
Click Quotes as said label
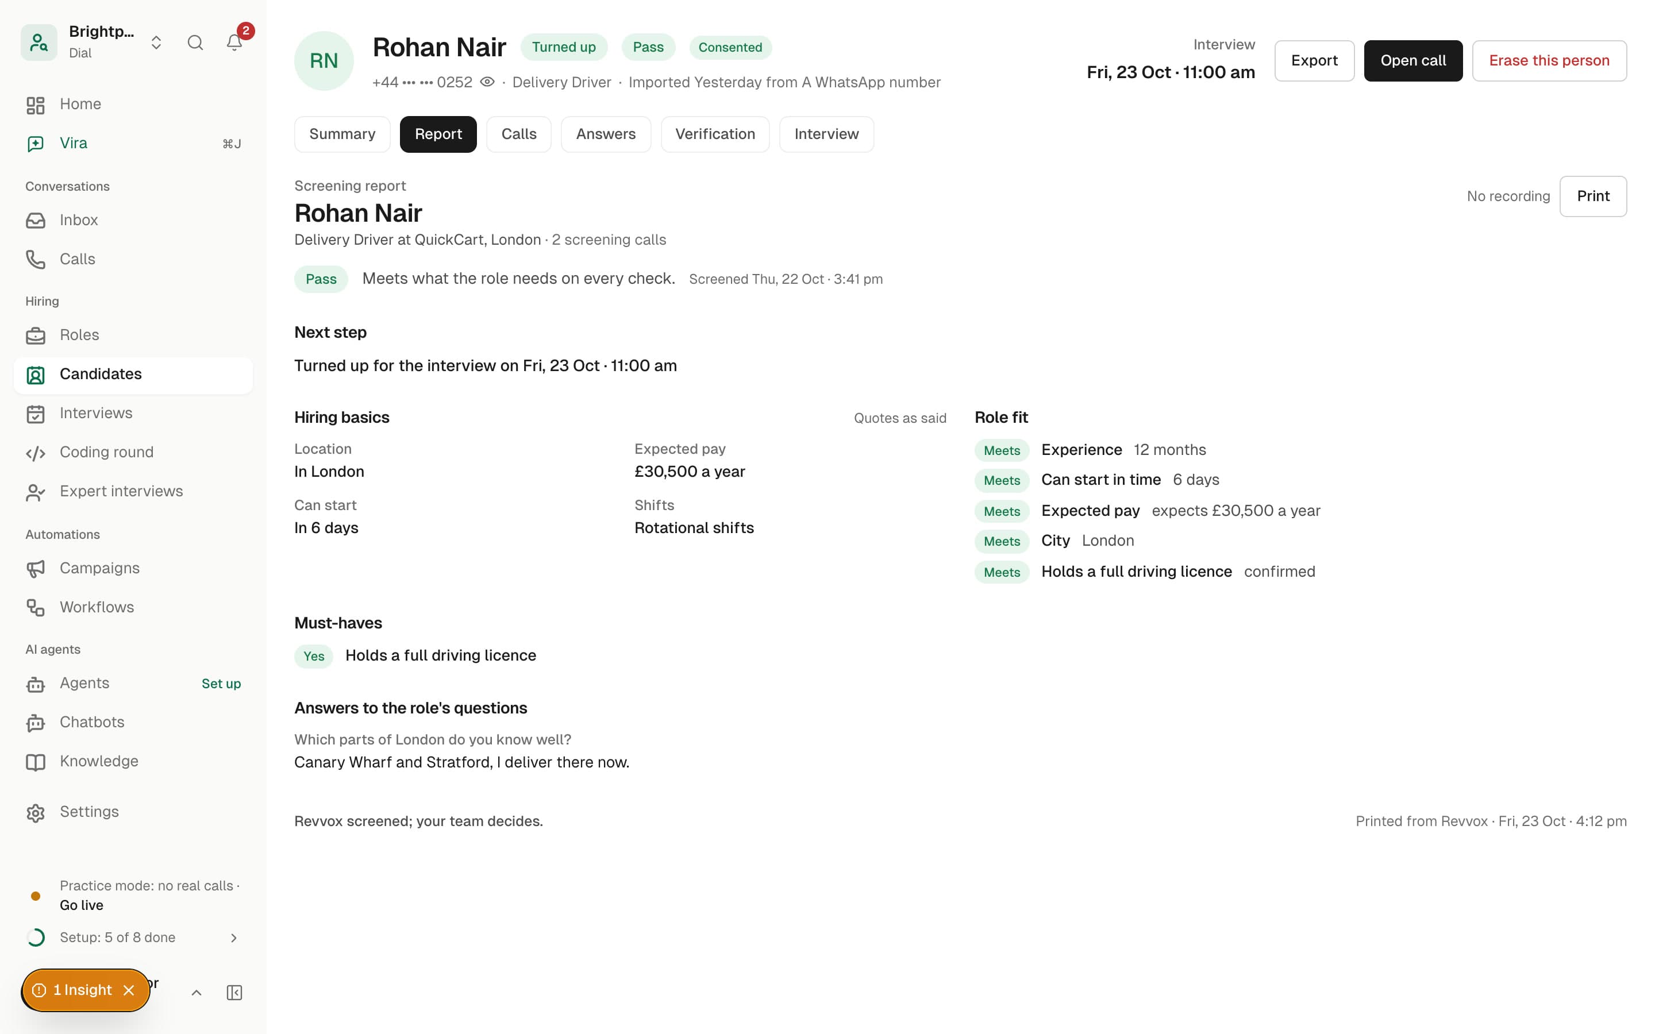click(900, 419)
